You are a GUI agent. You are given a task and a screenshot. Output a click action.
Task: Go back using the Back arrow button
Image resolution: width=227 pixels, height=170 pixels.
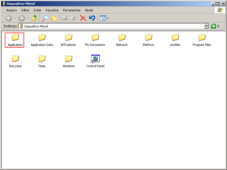point(9,18)
